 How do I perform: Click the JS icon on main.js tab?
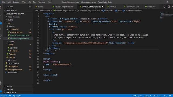click(36, 7)
